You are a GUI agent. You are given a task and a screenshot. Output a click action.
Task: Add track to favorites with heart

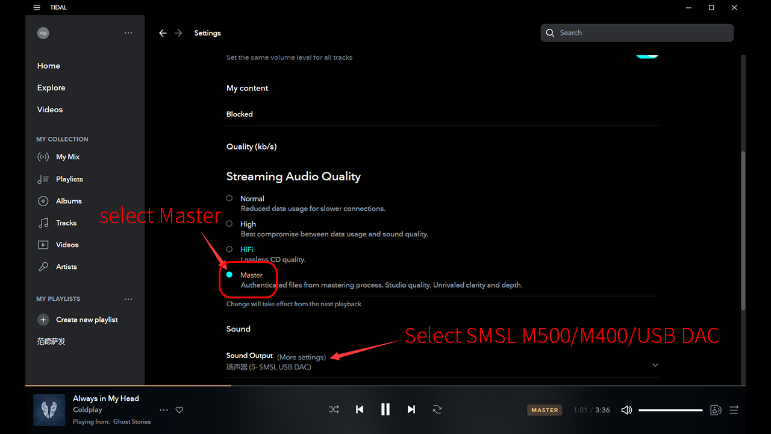click(x=179, y=410)
